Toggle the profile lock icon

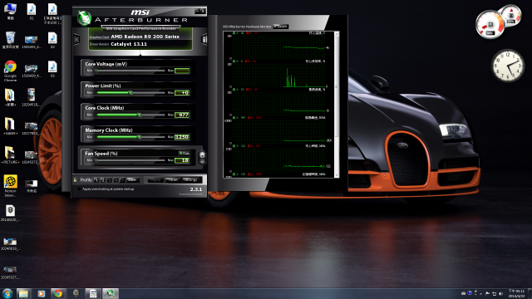[x=75, y=180]
